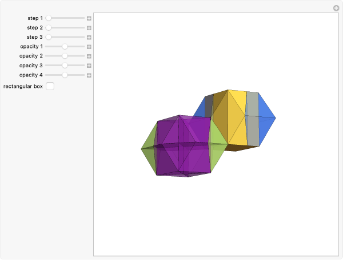Screen dimensions: 343x260
Task: Click the opacity 4 slider thumb
Action: tap(65, 75)
